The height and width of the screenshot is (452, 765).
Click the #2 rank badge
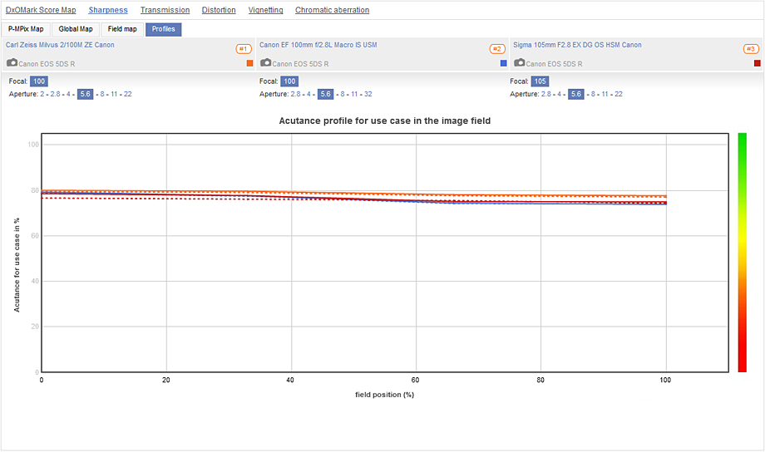(497, 49)
